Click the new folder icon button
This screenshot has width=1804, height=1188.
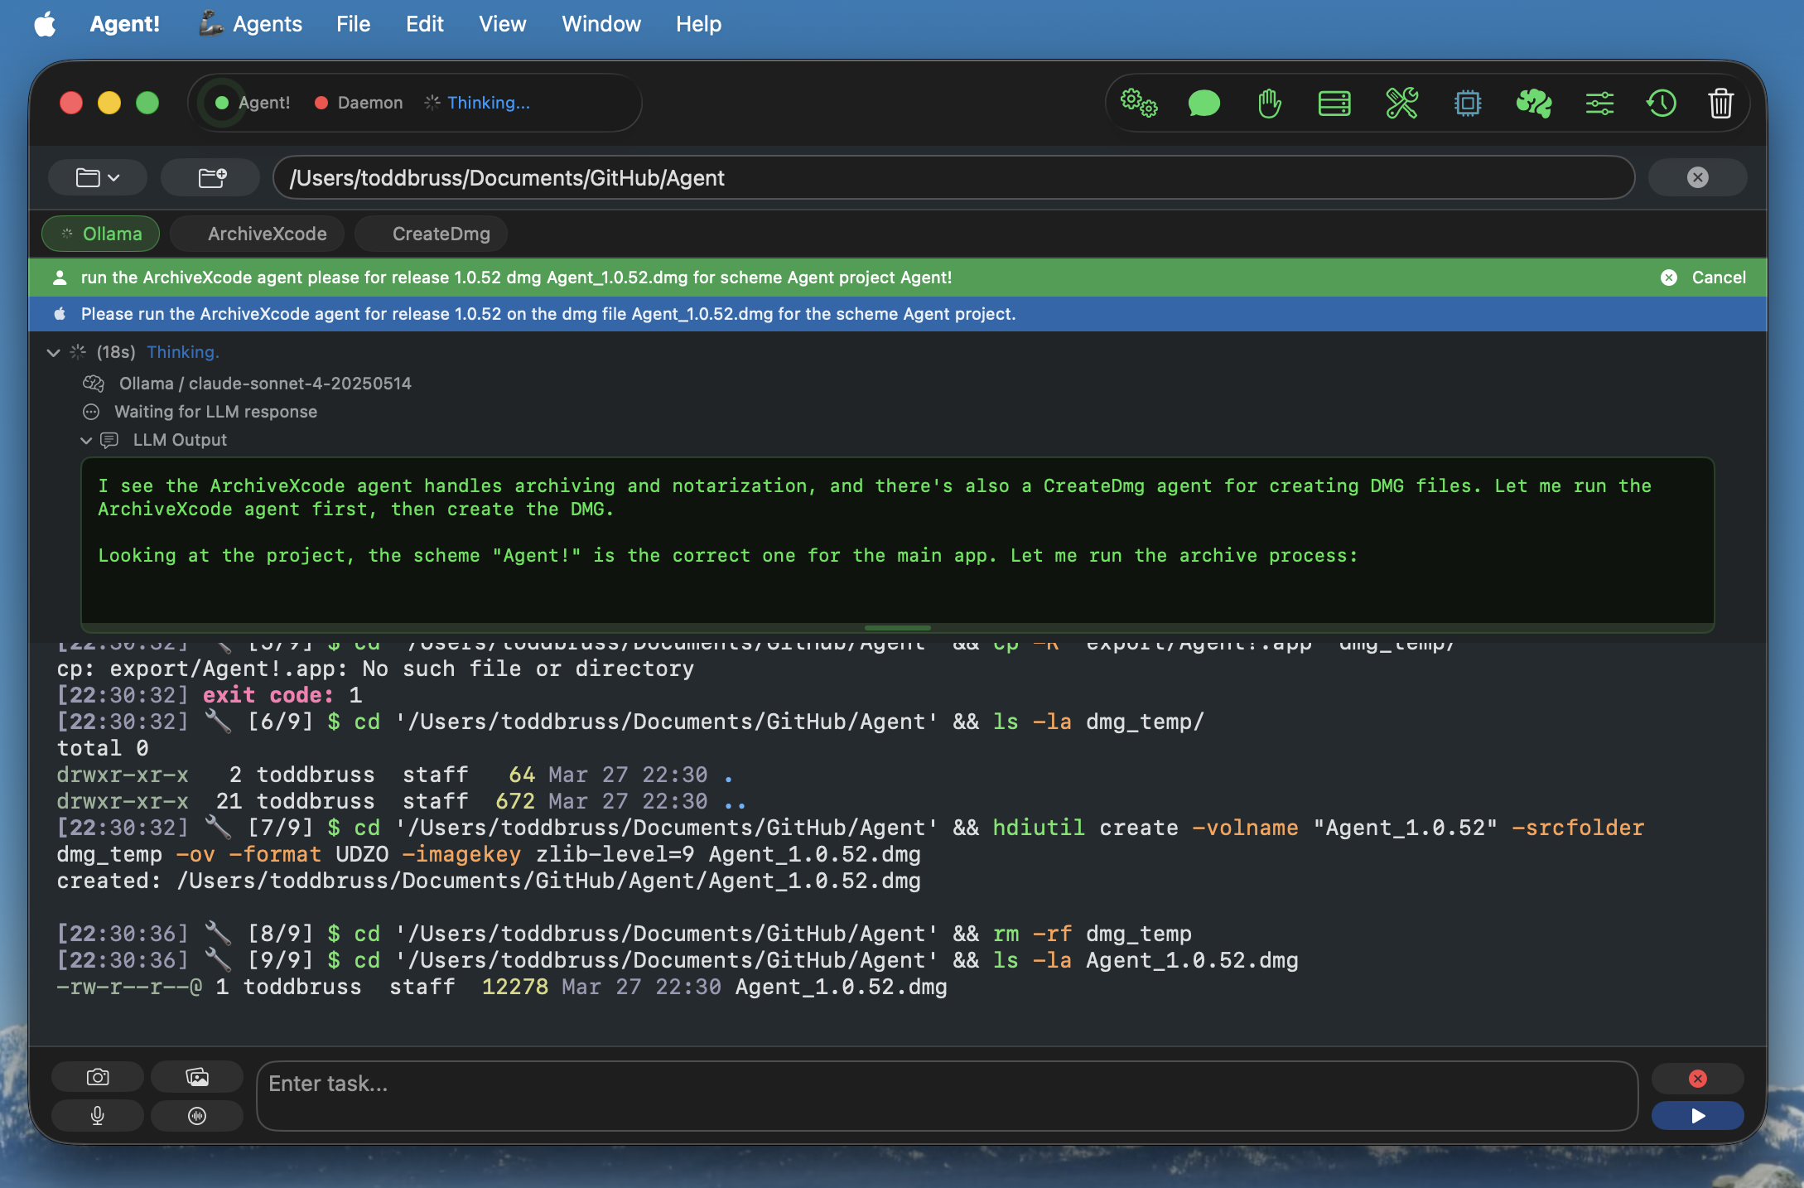(212, 177)
